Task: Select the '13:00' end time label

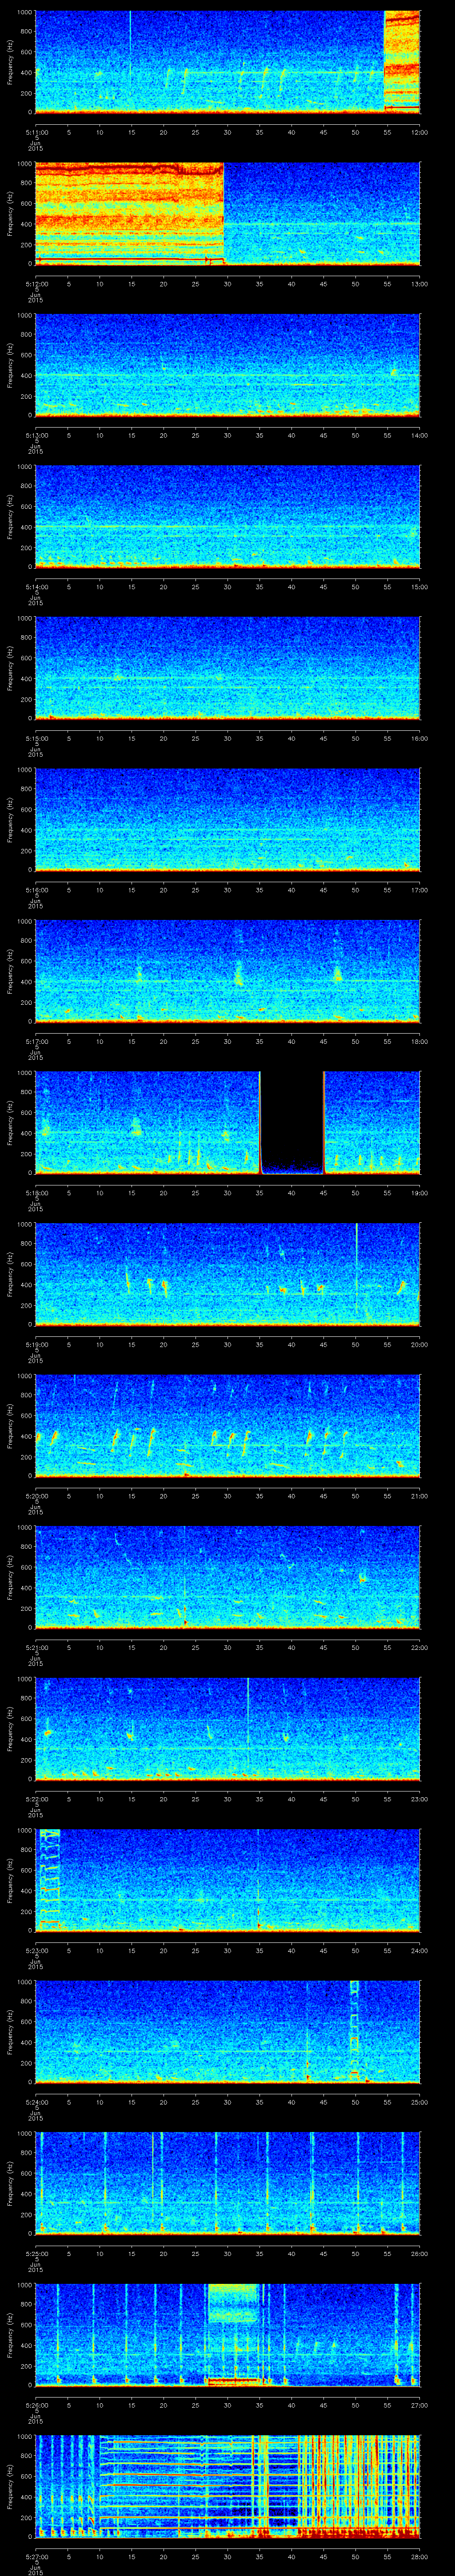Action: (x=419, y=283)
